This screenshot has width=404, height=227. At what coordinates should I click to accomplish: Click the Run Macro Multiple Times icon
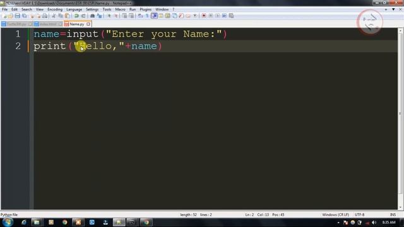tap(225, 16)
